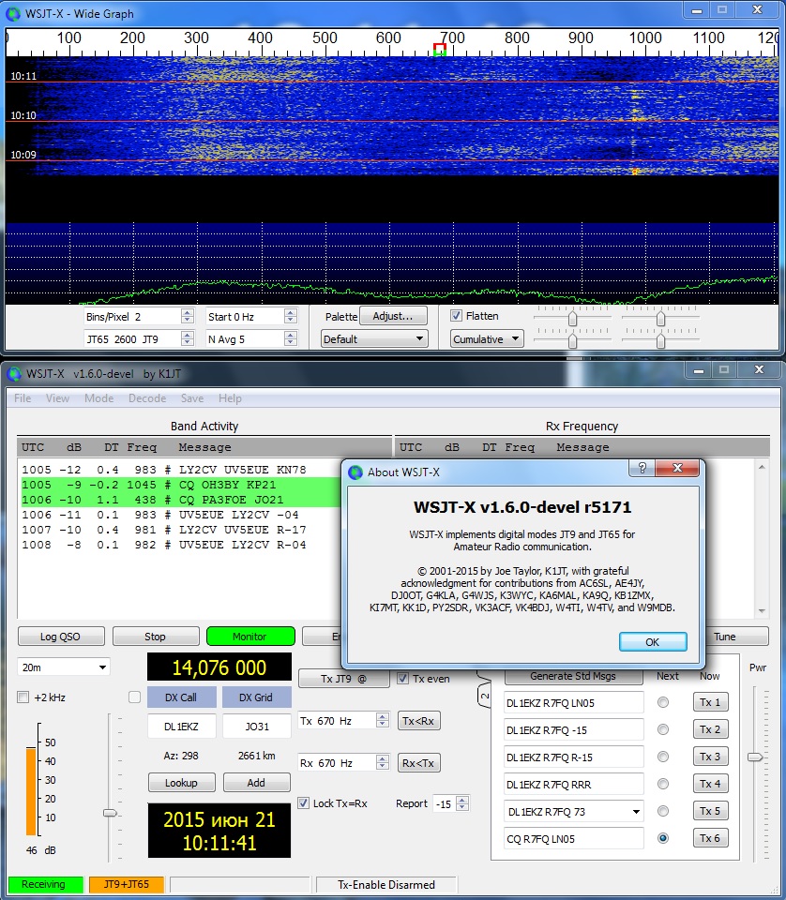Open the Default palette dropdown

tap(374, 339)
